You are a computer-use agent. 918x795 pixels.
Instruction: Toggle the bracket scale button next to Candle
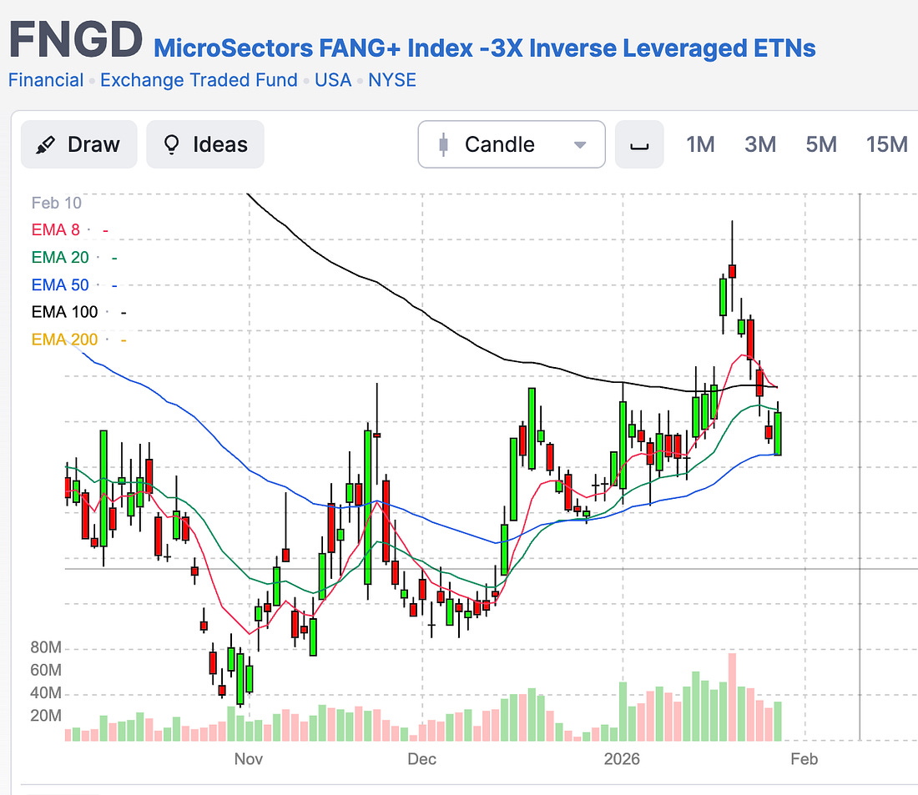click(639, 144)
